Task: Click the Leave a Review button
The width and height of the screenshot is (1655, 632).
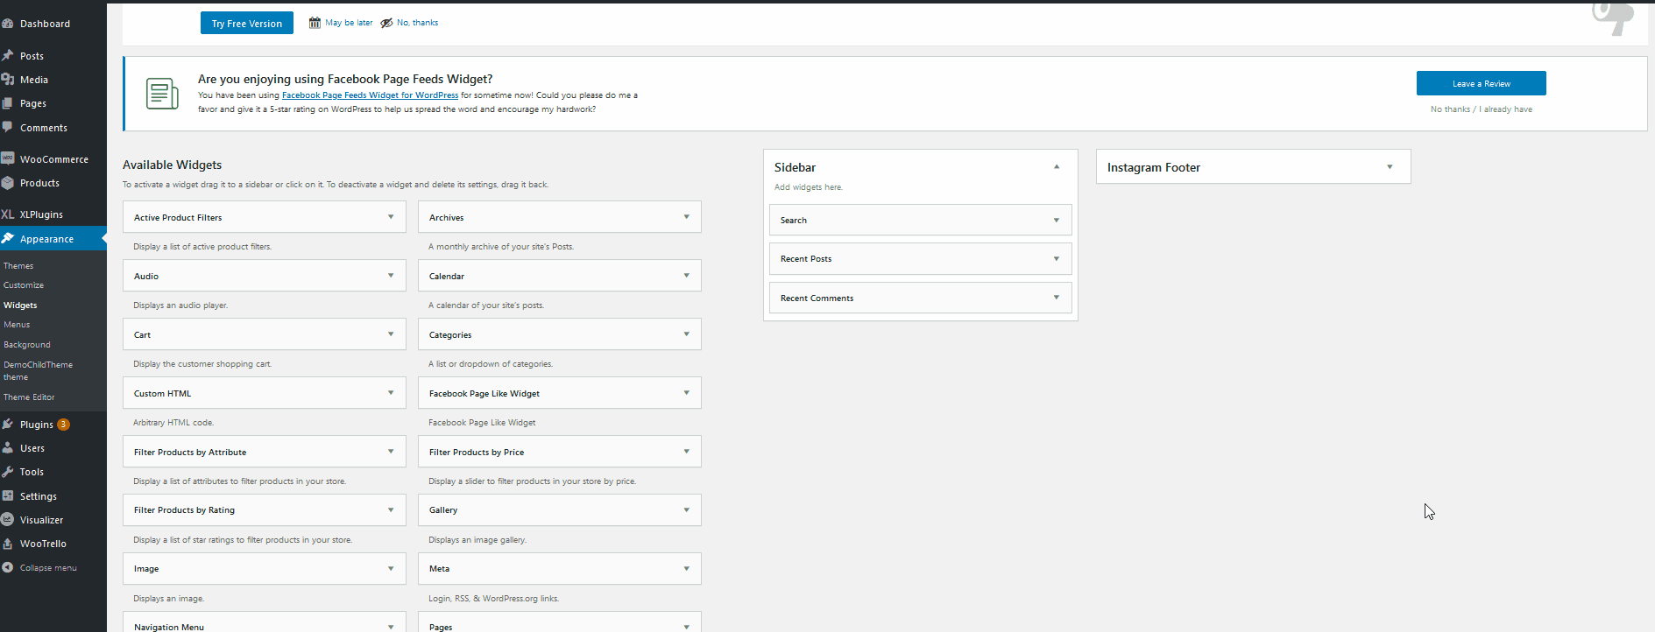Action: [1481, 83]
